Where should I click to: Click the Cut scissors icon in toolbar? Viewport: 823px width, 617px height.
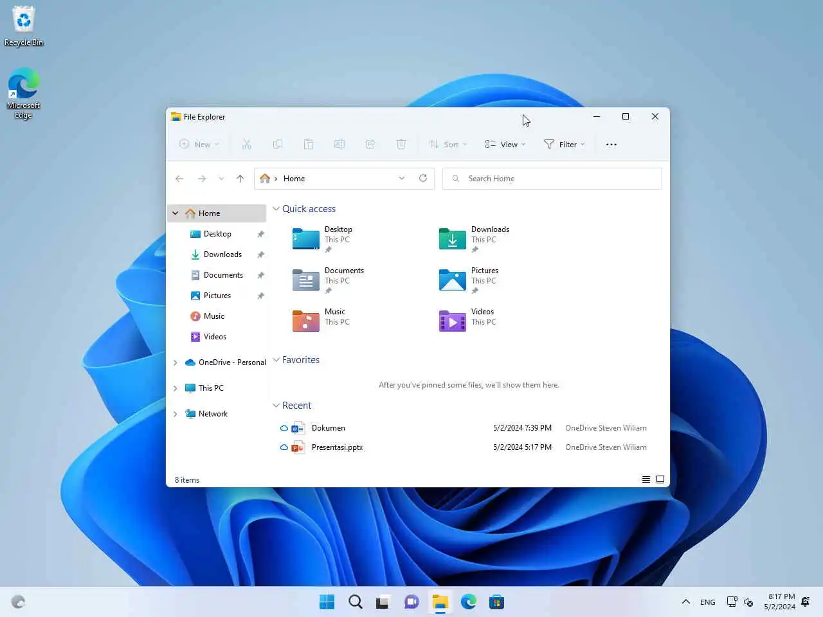pyautogui.click(x=246, y=145)
